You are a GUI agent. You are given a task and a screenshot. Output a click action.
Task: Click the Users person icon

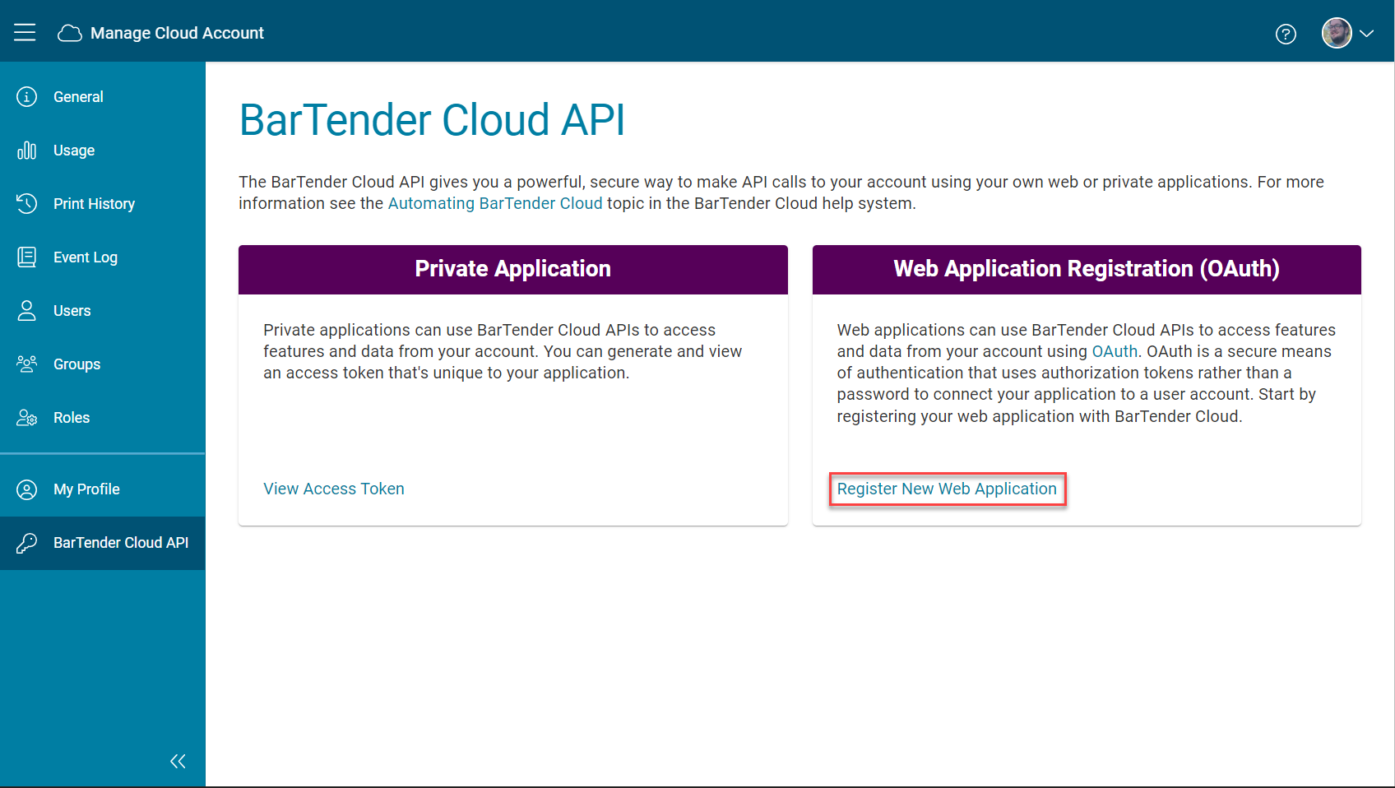pos(26,311)
